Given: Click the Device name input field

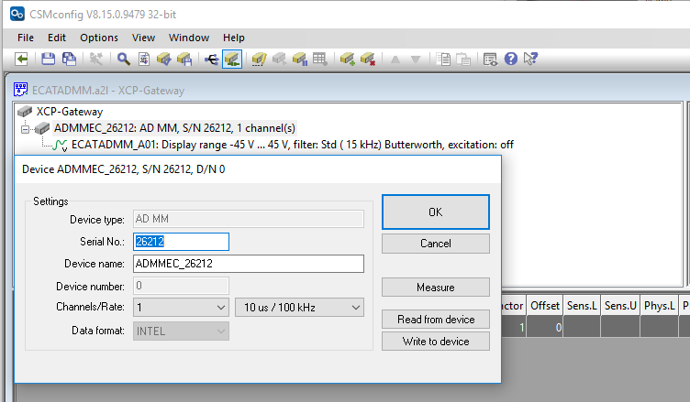Looking at the screenshot, I should pos(249,264).
